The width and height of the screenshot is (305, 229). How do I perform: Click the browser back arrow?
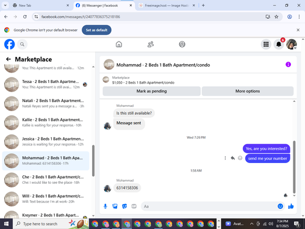6,16
